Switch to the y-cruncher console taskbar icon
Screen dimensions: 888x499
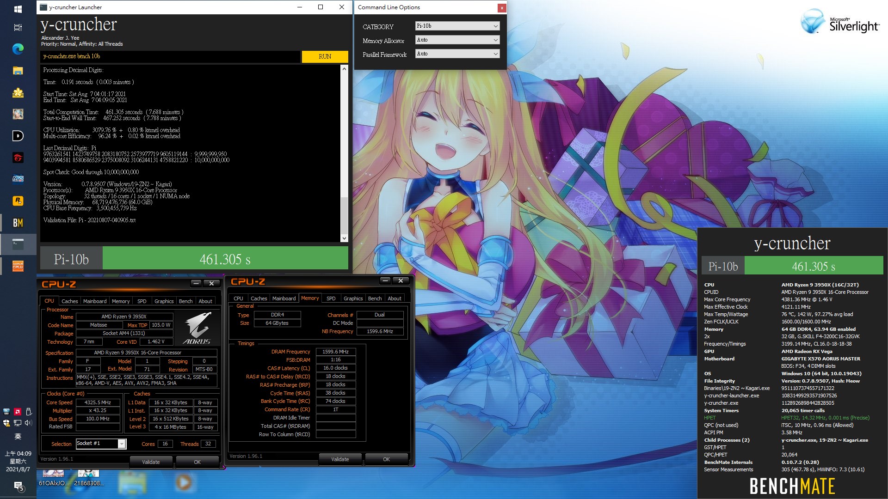pyautogui.click(x=18, y=244)
